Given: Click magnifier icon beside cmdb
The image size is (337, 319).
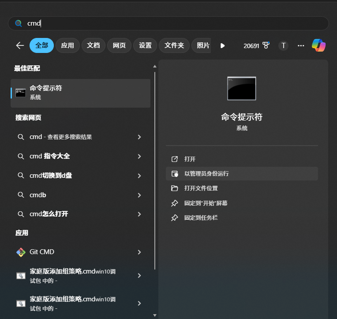Looking at the screenshot, I should coord(21,195).
